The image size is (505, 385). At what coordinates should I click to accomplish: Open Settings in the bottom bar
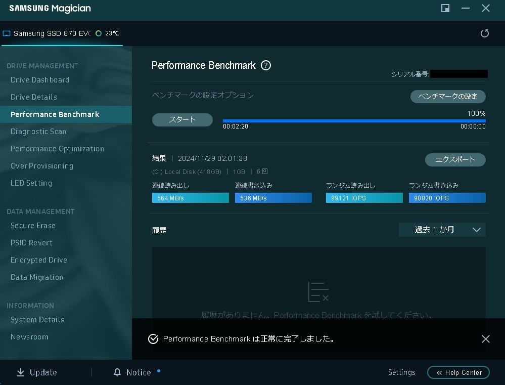(401, 372)
